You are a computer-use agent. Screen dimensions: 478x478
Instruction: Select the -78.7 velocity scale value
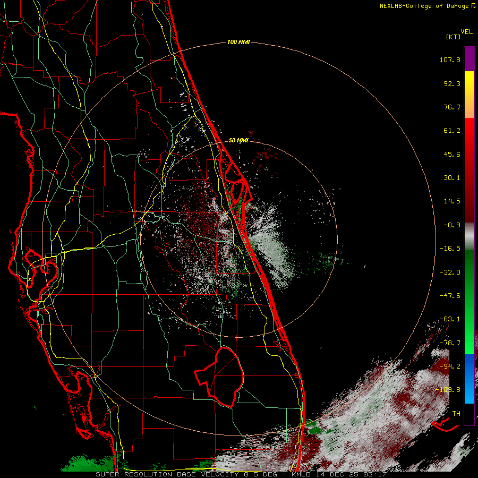(x=450, y=343)
